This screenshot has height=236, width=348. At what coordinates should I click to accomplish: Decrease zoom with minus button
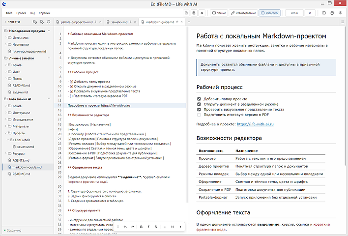[165, 227]
